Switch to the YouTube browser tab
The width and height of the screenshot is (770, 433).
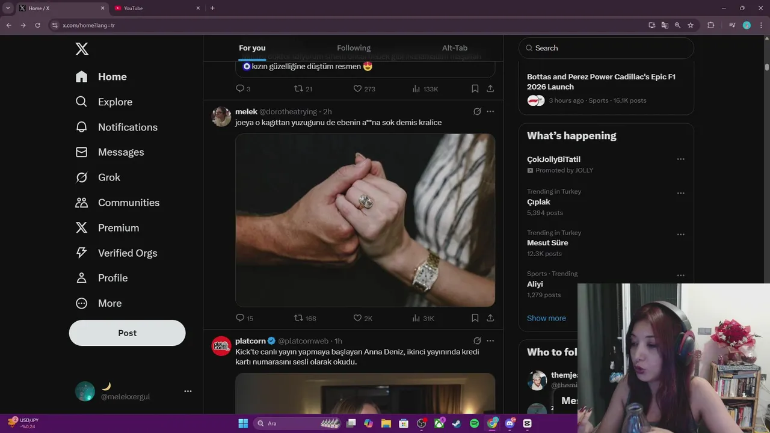pyautogui.click(x=156, y=8)
